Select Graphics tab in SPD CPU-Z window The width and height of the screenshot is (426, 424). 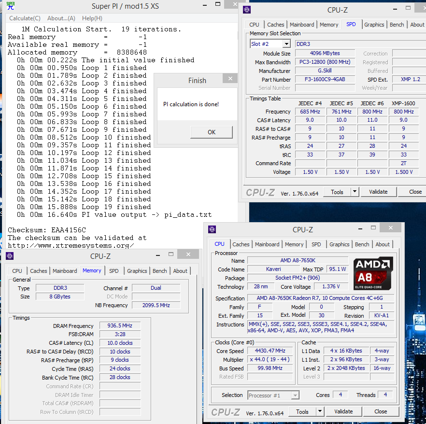(374, 25)
